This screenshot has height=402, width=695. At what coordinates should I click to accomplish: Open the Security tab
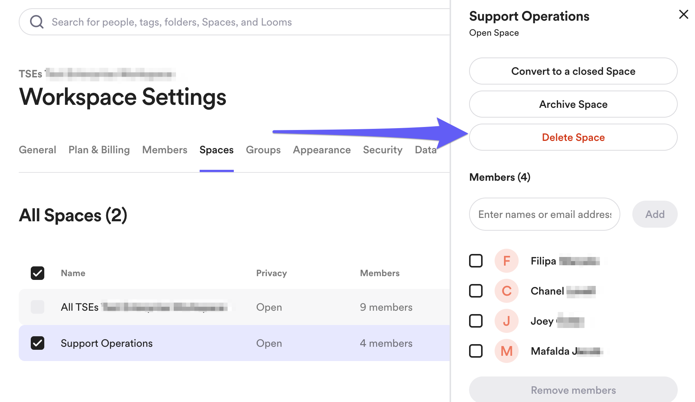click(x=382, y=150)
